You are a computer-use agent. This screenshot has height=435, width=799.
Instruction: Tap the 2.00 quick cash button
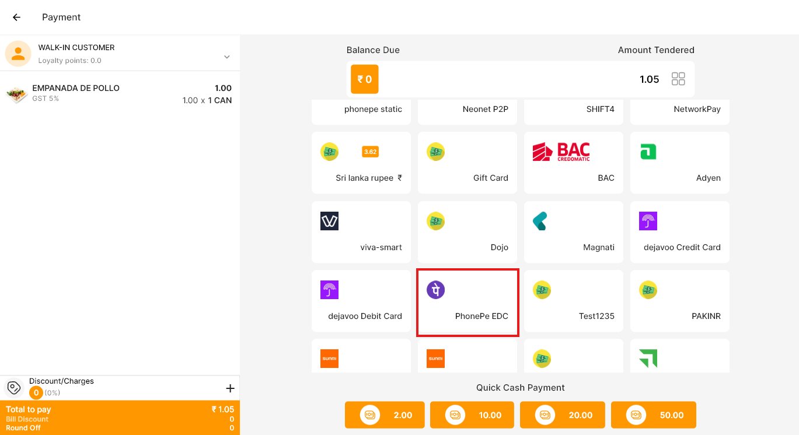(385, 415)
